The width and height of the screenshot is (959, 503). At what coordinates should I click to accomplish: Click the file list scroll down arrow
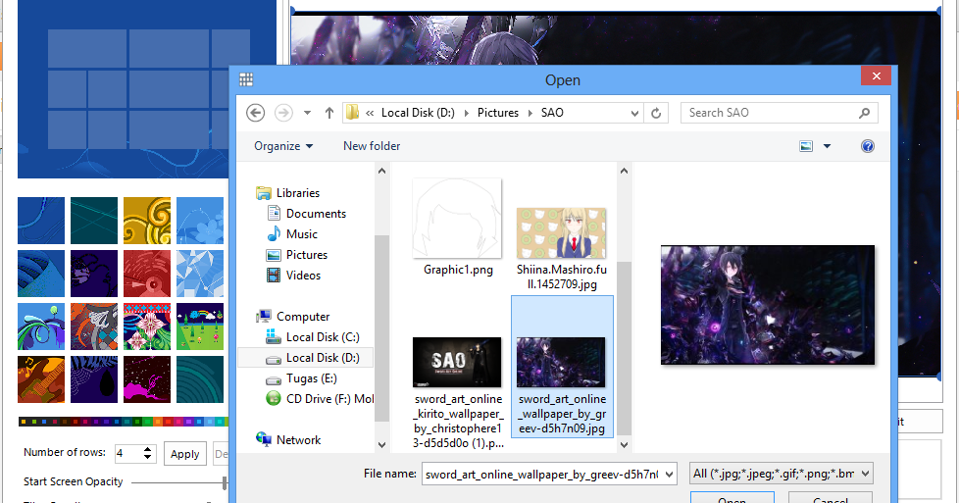[624, 445]
